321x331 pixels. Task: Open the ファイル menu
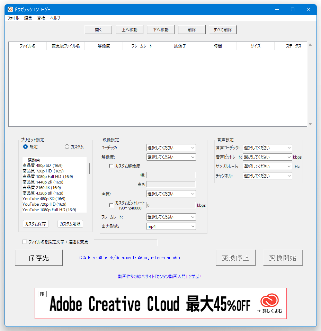tap(13, 18)
